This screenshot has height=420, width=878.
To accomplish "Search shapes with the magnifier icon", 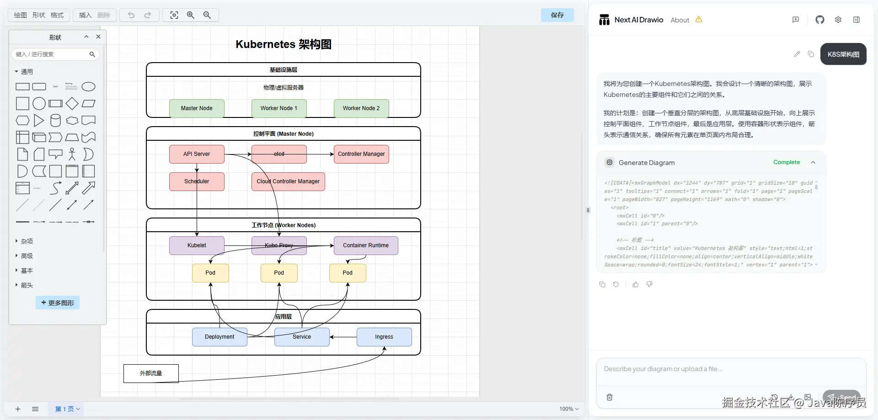I will click(x=92, y=54).
